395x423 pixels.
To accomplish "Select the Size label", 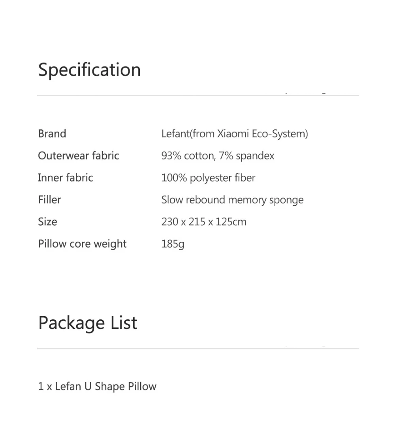I will pyautogui.click(x=47, y=222).
